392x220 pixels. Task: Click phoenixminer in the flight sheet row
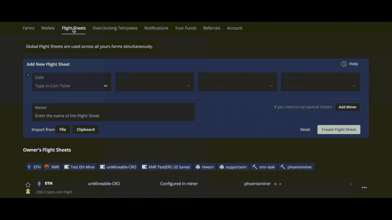coord(257,184)
